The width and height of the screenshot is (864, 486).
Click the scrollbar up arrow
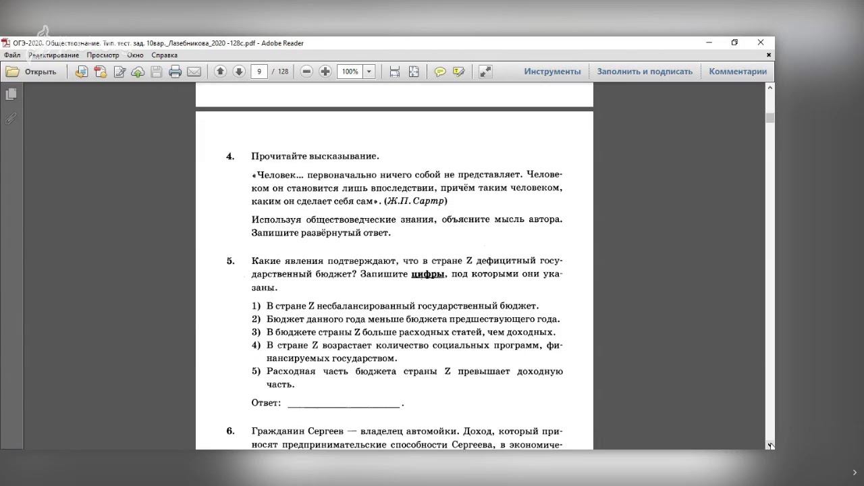[x=770, y=87]
